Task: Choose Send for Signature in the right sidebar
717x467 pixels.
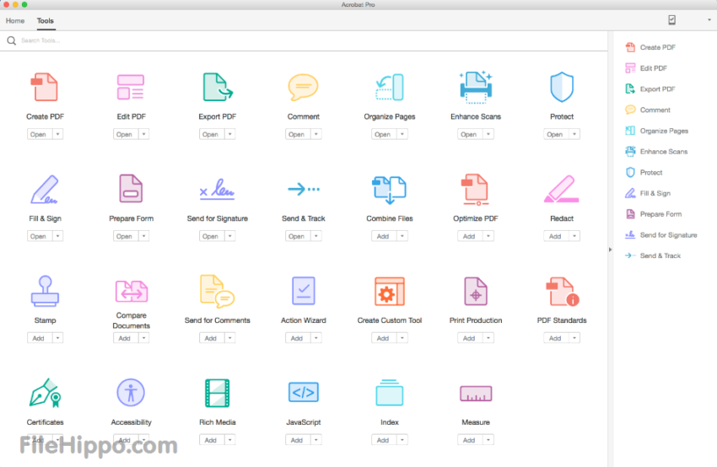Action: [x=661, y=235]
